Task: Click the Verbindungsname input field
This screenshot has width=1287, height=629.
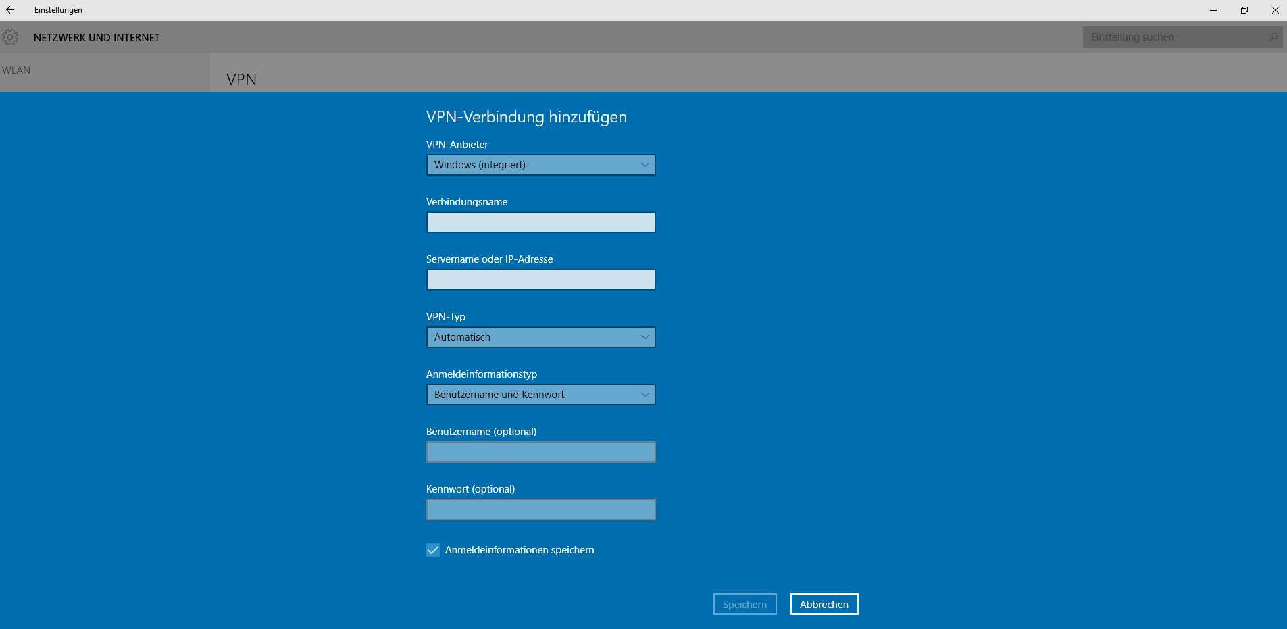Action: tap(541, 222)
